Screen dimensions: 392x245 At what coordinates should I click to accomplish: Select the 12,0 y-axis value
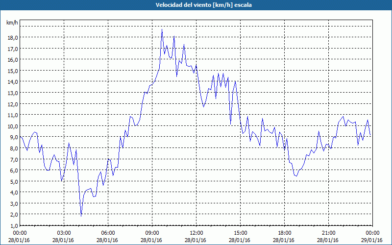(13, 104)
